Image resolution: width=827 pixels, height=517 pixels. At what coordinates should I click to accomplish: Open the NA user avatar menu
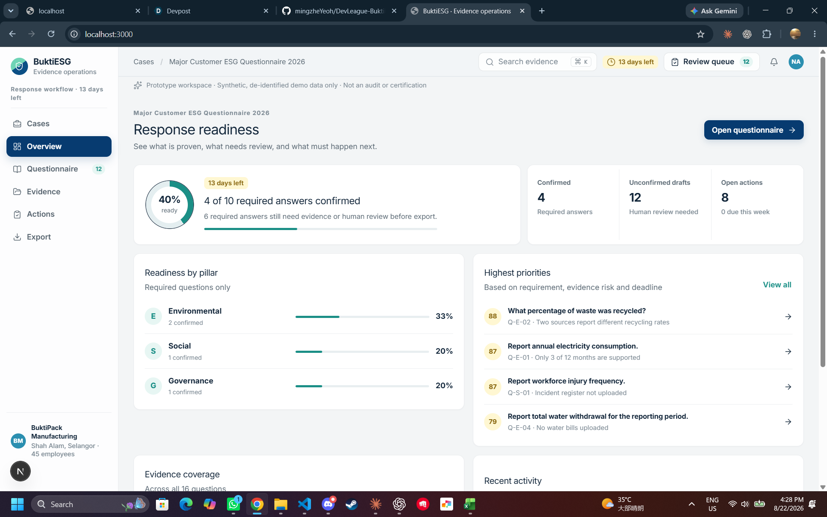[796, 62]
